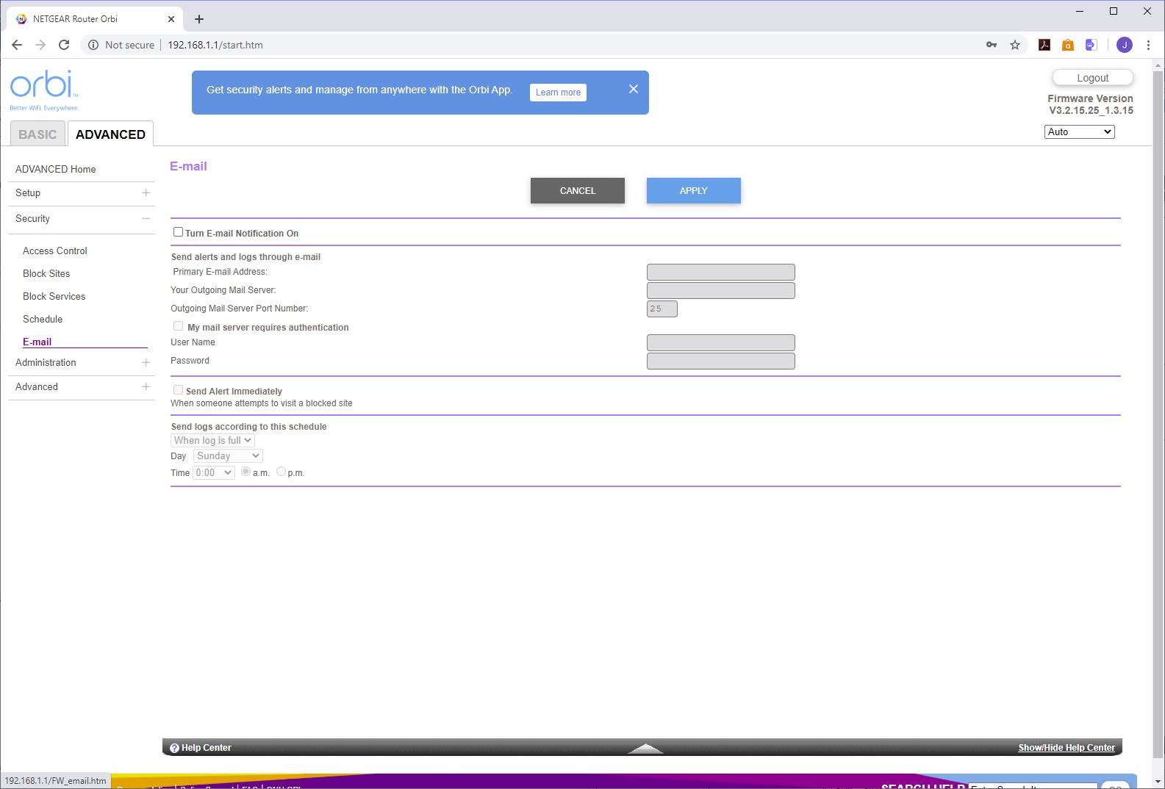Click Learn more in the banner
Screen dimensions: 1165x789
(558, 93)
